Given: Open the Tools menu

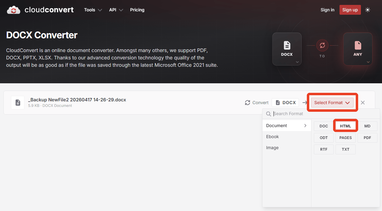Looking at the screenshot, I should pos(93,10).
